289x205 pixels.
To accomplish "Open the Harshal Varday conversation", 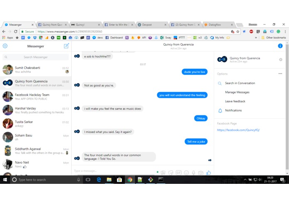I will [x=36, y=110].
